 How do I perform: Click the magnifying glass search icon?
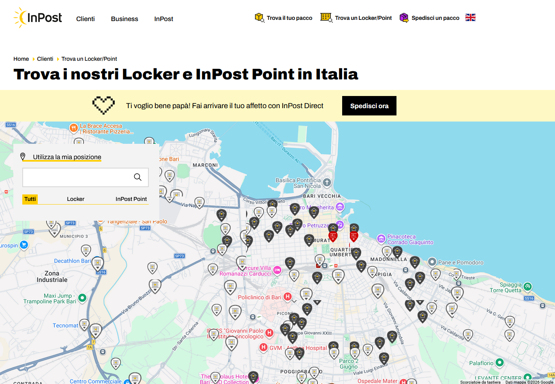point(138,177)
